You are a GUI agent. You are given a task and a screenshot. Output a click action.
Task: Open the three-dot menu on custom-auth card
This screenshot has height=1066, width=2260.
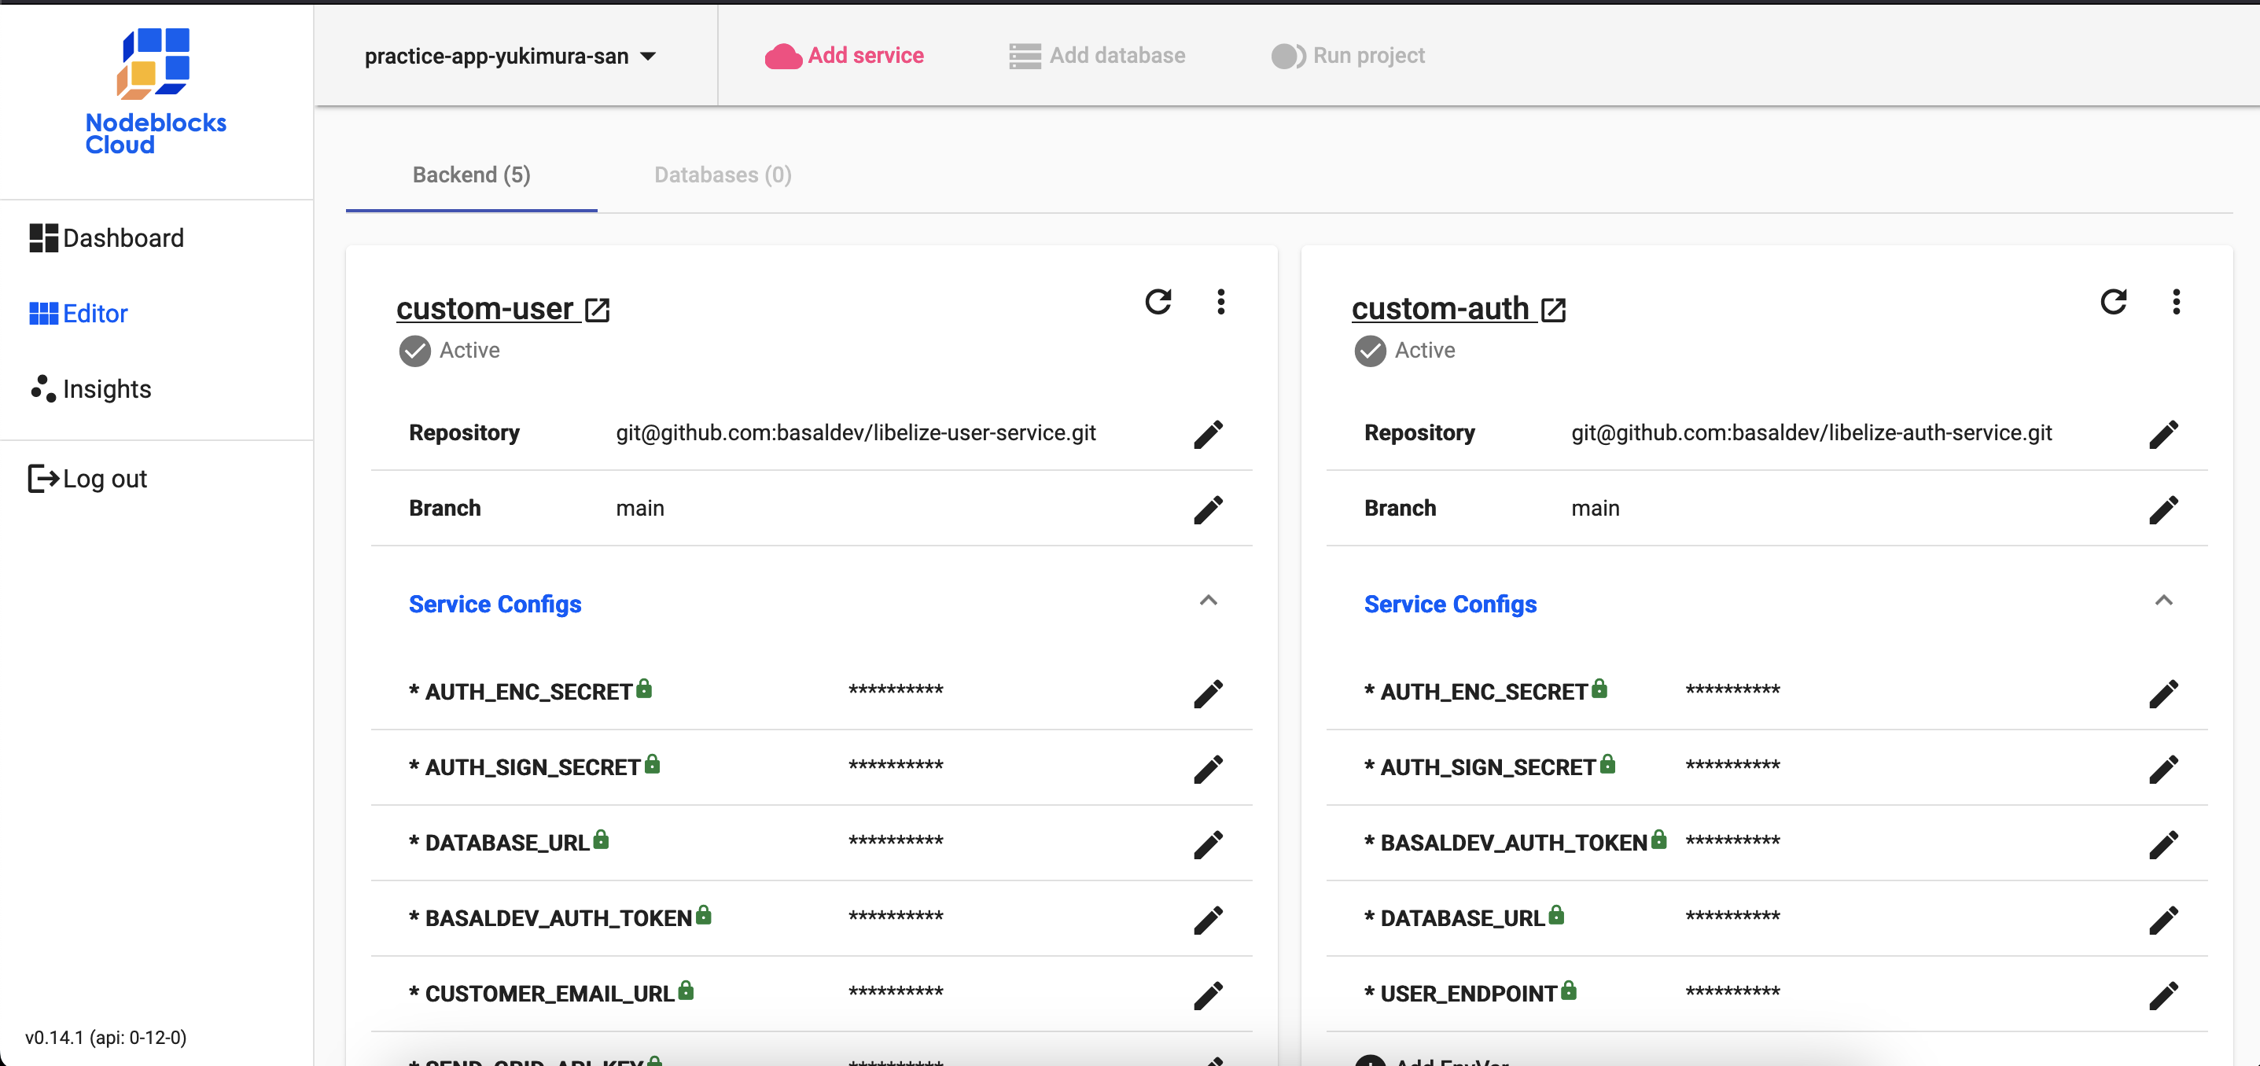point(2176,302)
